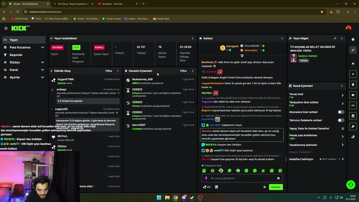Expand the Para Kazanma sidebar section
This screenshot has width=359, height=202.
43,47
